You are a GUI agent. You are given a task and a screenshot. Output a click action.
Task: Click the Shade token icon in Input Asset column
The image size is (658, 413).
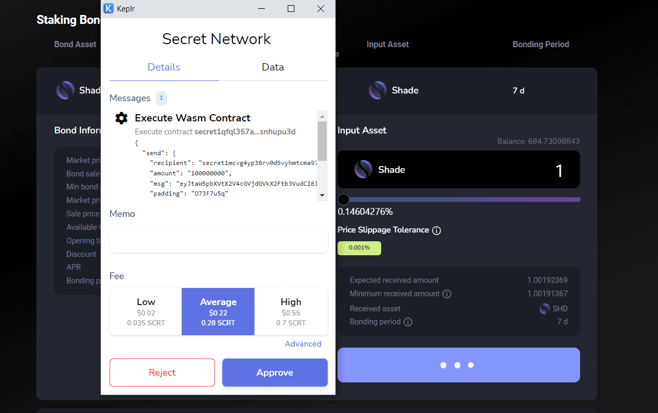coord(378,90)
